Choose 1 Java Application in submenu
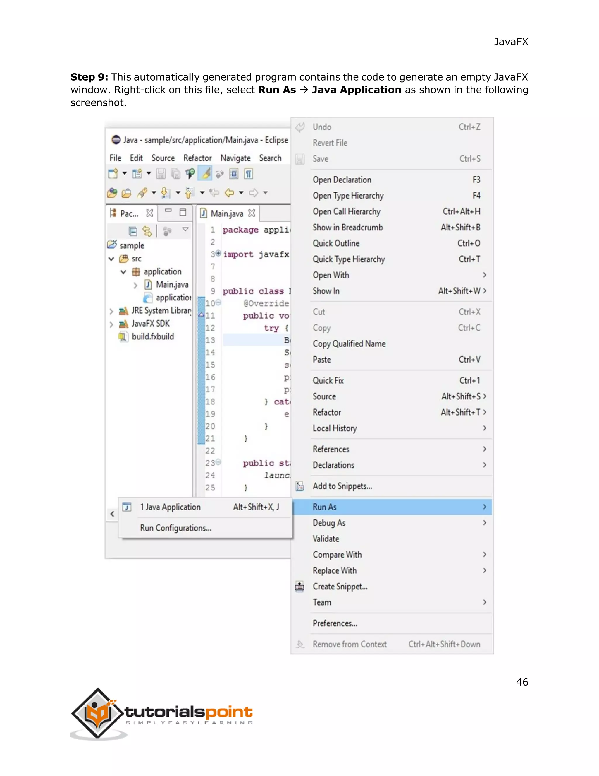 (205, 507)
